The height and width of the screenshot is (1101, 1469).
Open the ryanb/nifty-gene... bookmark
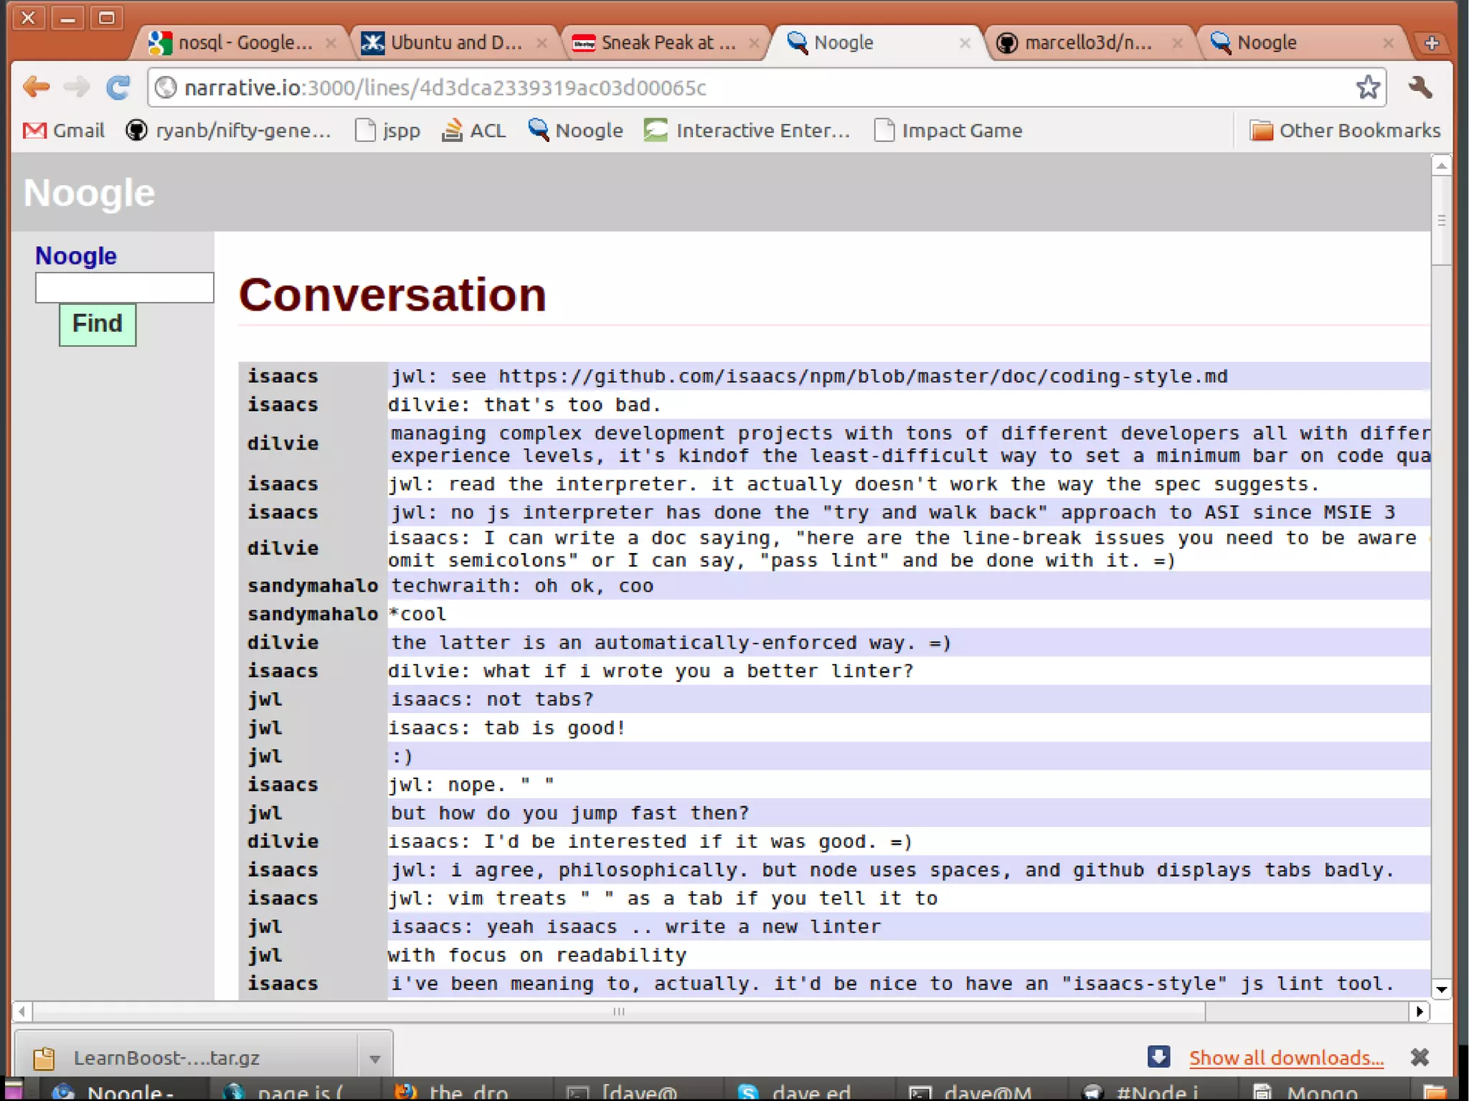coord(228,131)
